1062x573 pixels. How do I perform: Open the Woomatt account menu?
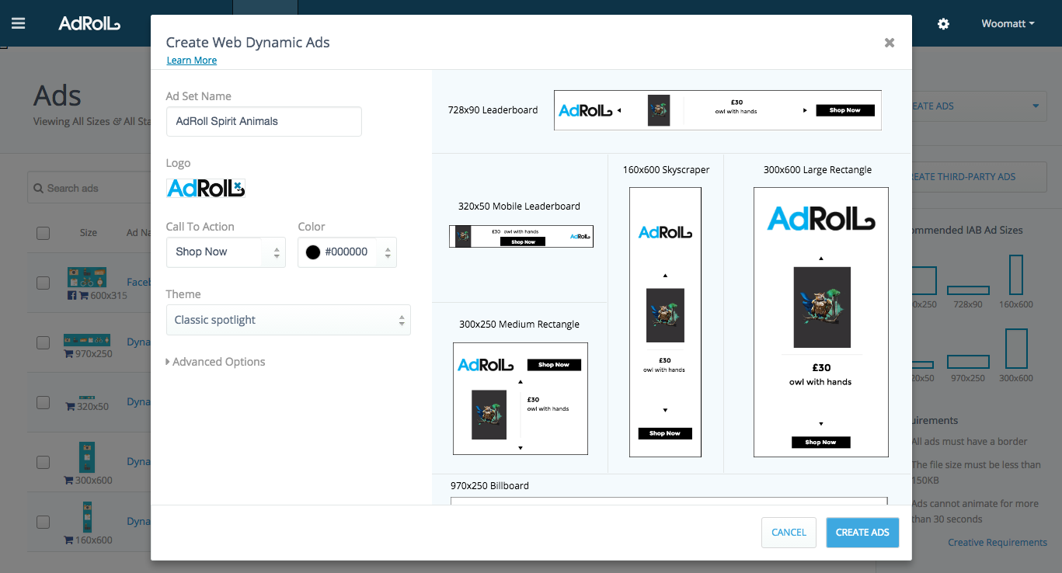click(1008, 24)
